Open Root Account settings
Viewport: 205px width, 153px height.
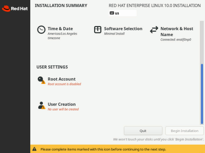click(59, 81)
